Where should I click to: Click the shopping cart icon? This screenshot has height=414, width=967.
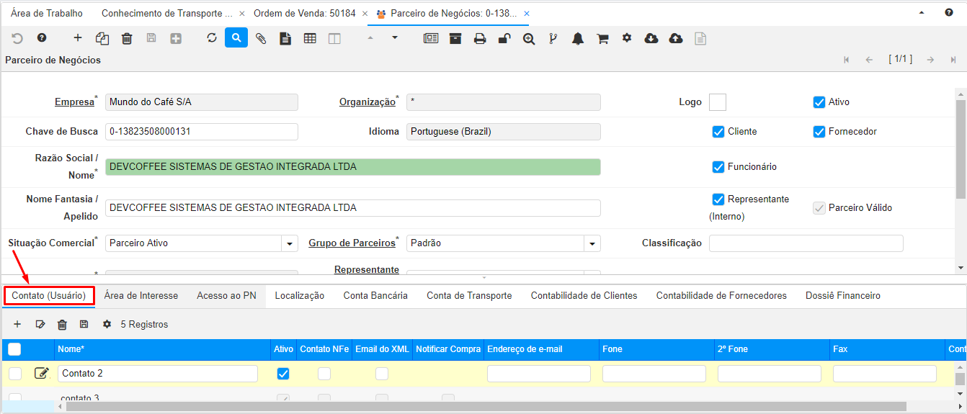coord(602,38)
